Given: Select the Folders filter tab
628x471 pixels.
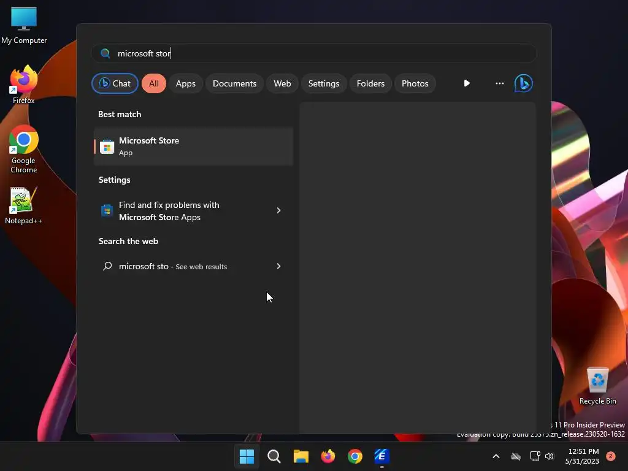Looking at the screenshot, I should point(370,83).
